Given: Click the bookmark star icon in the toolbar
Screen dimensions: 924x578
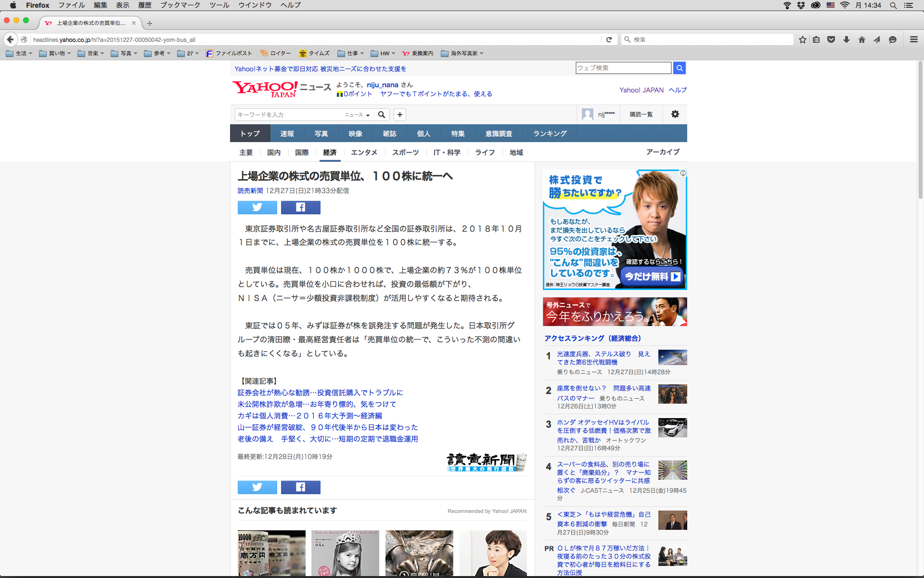Looking at the screenshot, I should click(802, 39).
